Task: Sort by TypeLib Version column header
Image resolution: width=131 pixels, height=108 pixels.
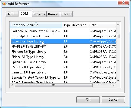Action: [75, 25]
